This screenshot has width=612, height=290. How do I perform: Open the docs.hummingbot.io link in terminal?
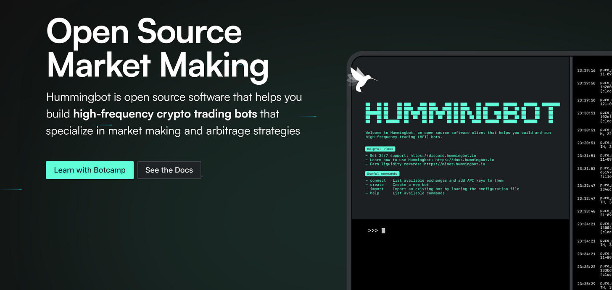(x=465, y=160)
